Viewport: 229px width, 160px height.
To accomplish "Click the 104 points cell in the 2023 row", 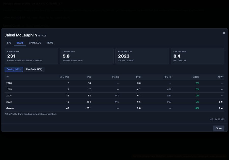I will tap(89, 102).
